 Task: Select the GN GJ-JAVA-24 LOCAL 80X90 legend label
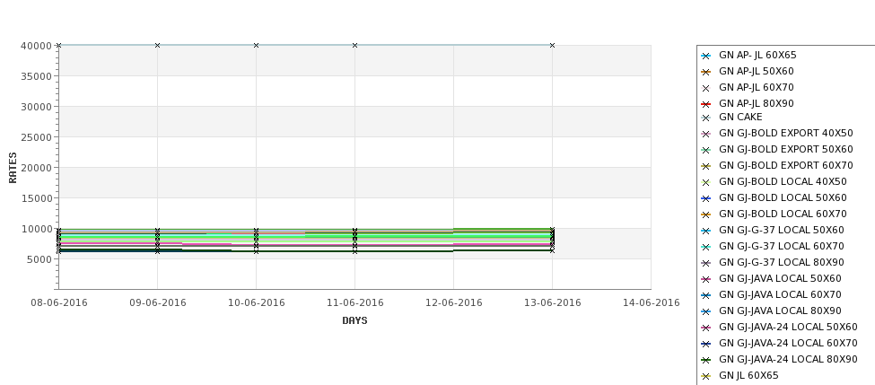(787, 360)
